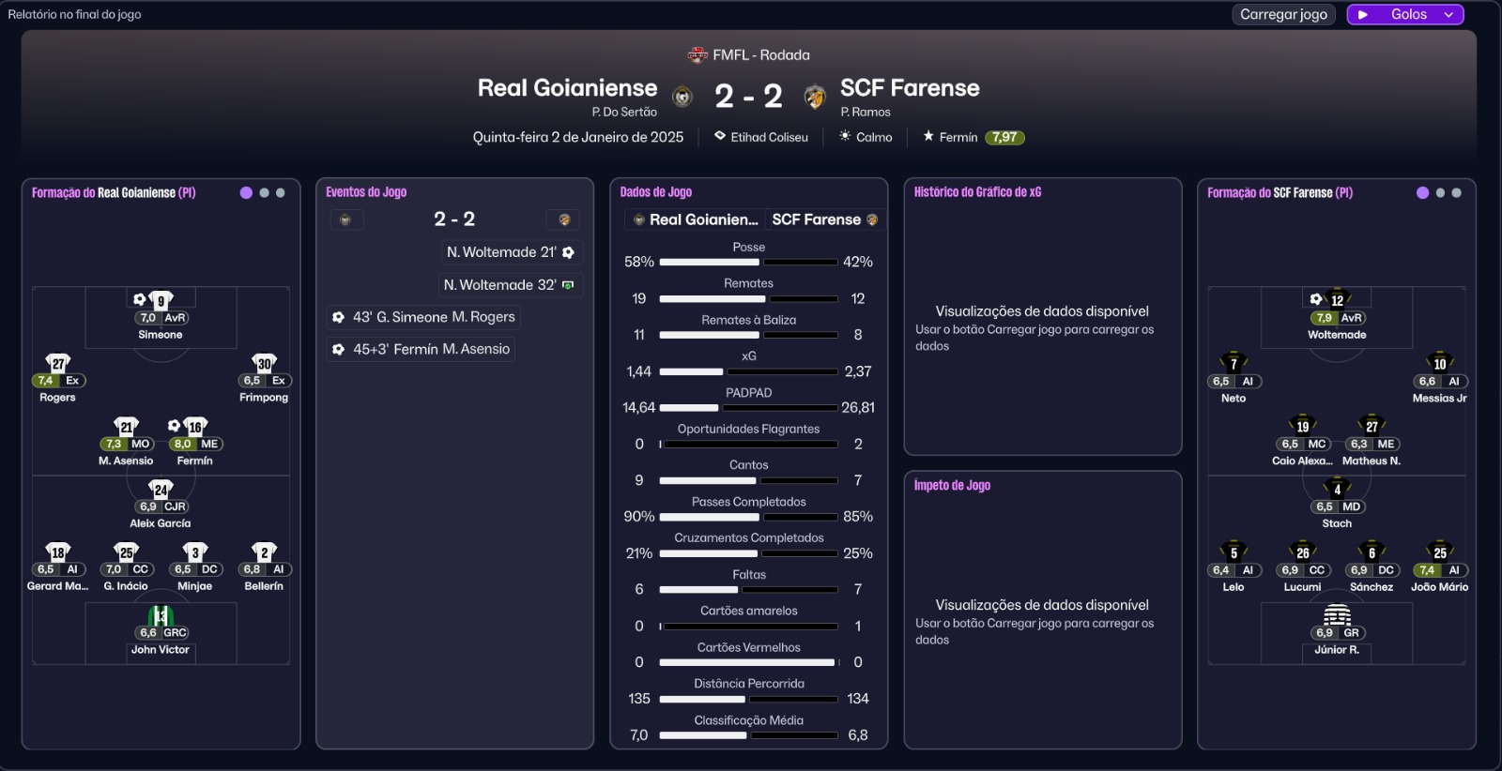Click John Victor's green goalkeeper shirt
The image size is (1502, 771).
pyautogui.click(x=161, y=615)
